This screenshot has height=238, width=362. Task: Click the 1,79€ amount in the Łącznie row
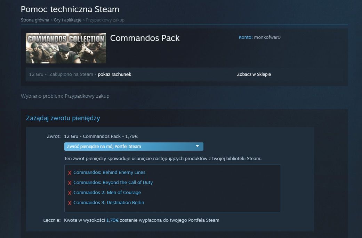tap(112, 220)
